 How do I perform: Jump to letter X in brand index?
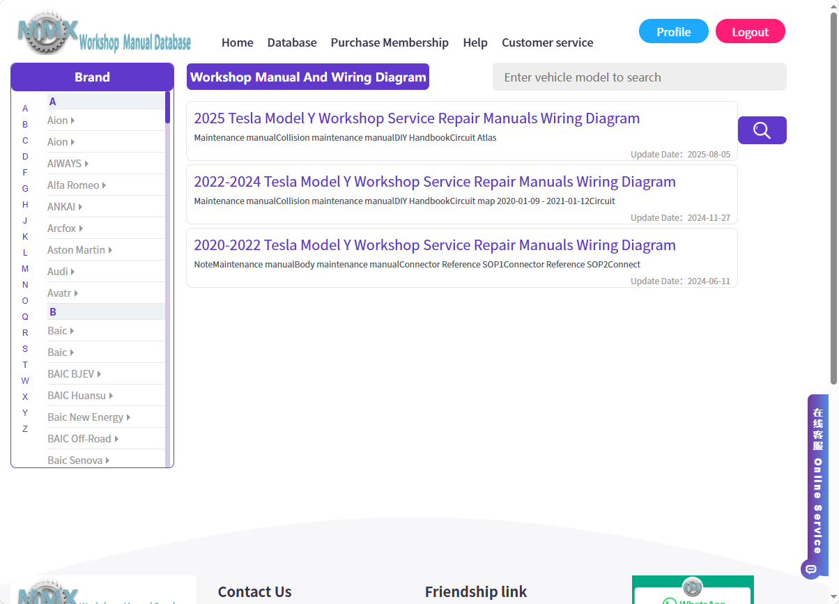coord(25,397)
